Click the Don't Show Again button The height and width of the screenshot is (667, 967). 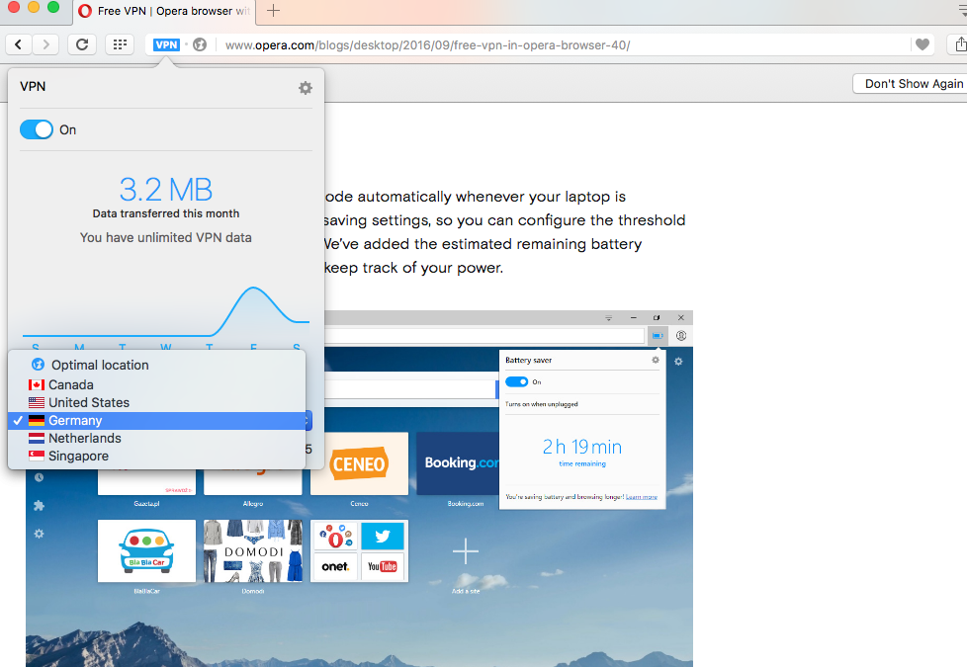(911, 83)
